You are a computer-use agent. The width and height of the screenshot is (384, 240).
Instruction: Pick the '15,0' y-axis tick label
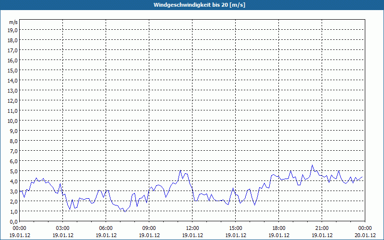[12, 71]
